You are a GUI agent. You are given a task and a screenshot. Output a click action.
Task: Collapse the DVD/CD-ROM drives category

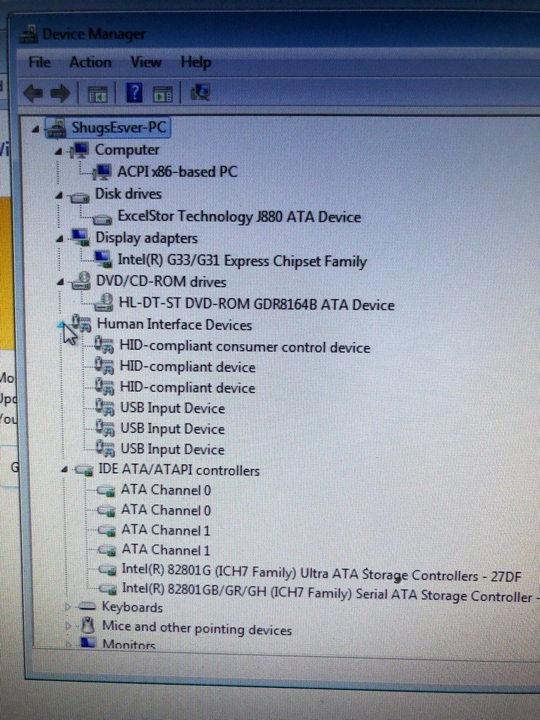click(x=60, y=283)
